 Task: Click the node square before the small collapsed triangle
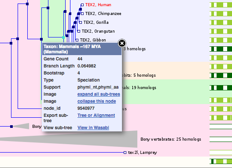point(11,127)
